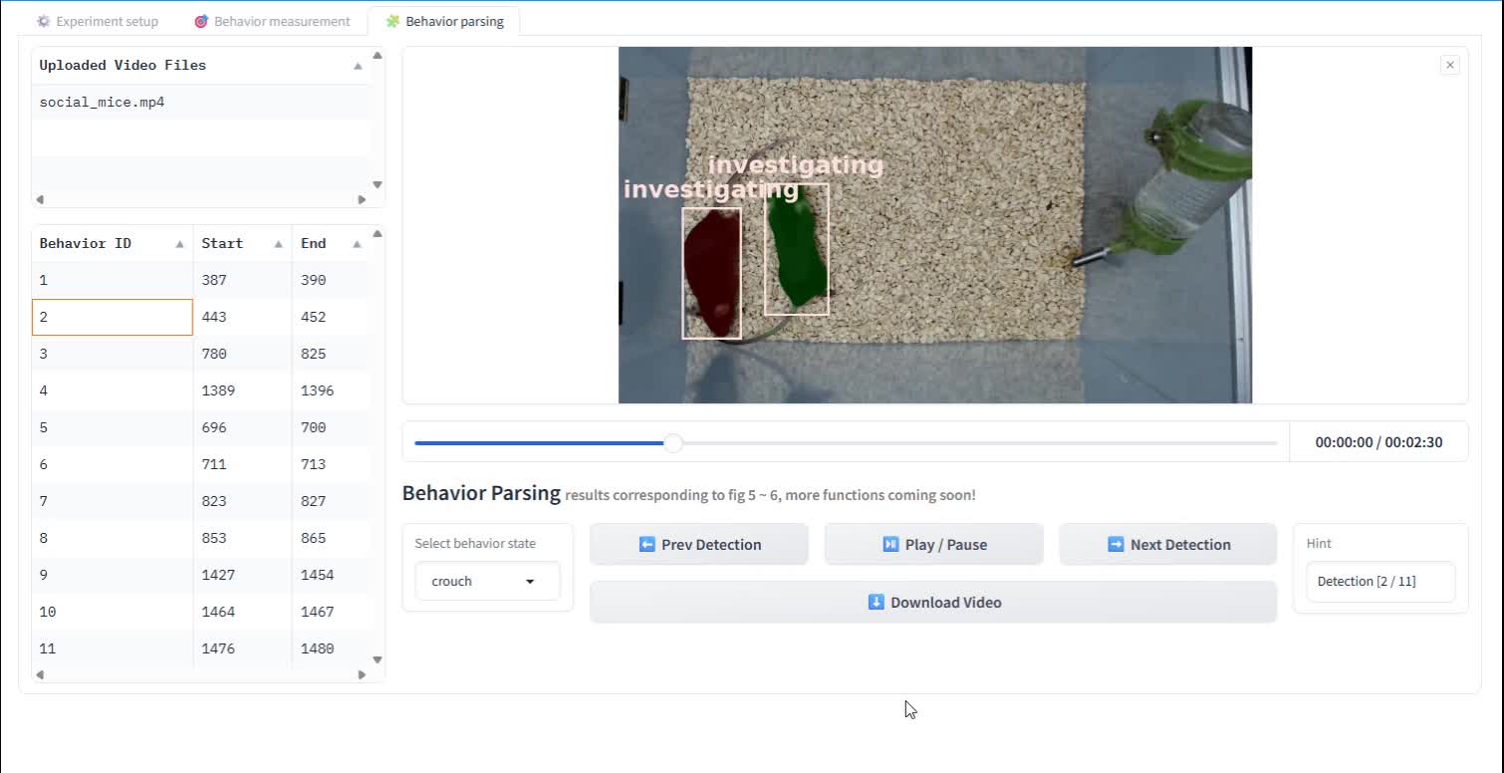Click the Hint field showing Detection [2 / 11]
The image size is (1504, 773).
pyautogui.click(x=1380, y=582)
